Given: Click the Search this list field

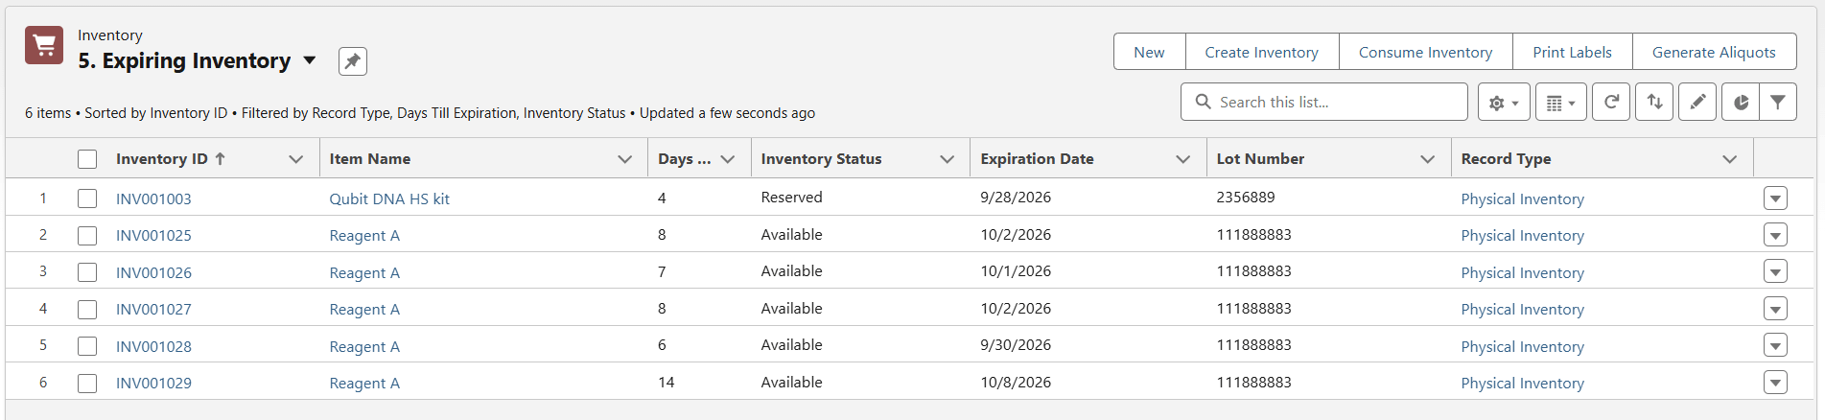Looking at the screenshot, I should [x=1323, y=102].
